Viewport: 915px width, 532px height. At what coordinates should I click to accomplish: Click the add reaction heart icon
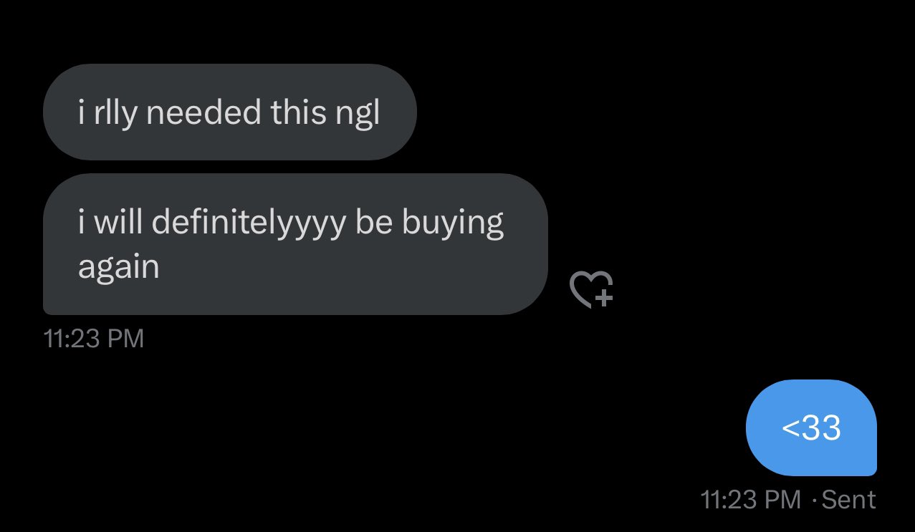click(591, 289)
